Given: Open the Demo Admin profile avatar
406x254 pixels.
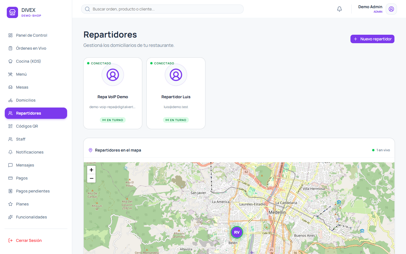Looking at the screenshot, I should click(391, 9).
